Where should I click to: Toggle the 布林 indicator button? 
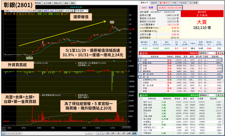tap(35, 11)
